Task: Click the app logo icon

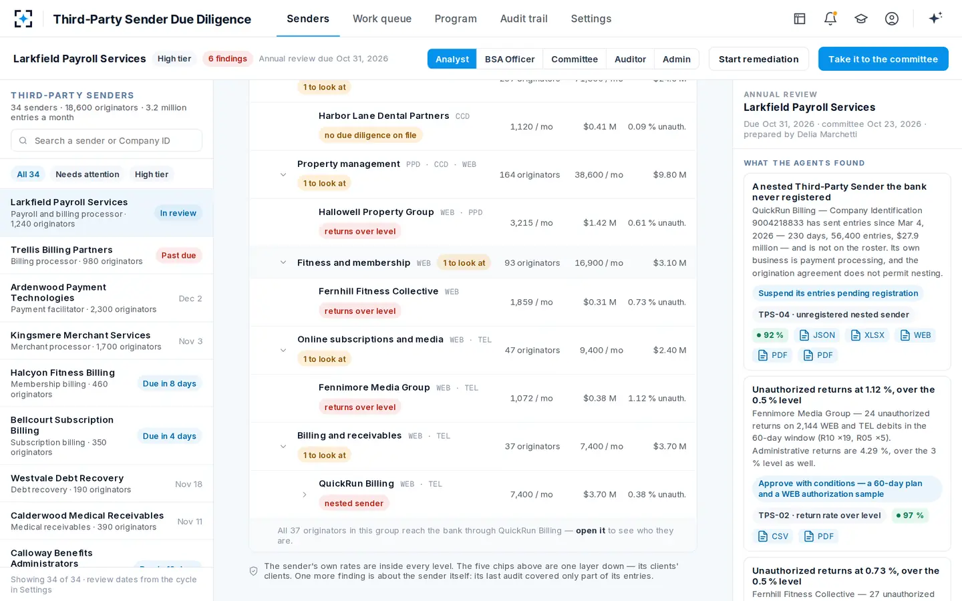Action: coord(23,19)
